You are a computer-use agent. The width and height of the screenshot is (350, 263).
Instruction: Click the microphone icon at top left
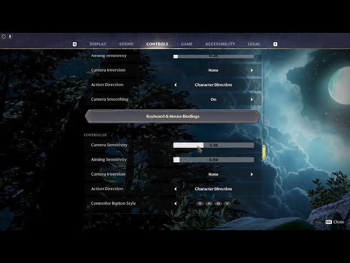coord(10,37)
